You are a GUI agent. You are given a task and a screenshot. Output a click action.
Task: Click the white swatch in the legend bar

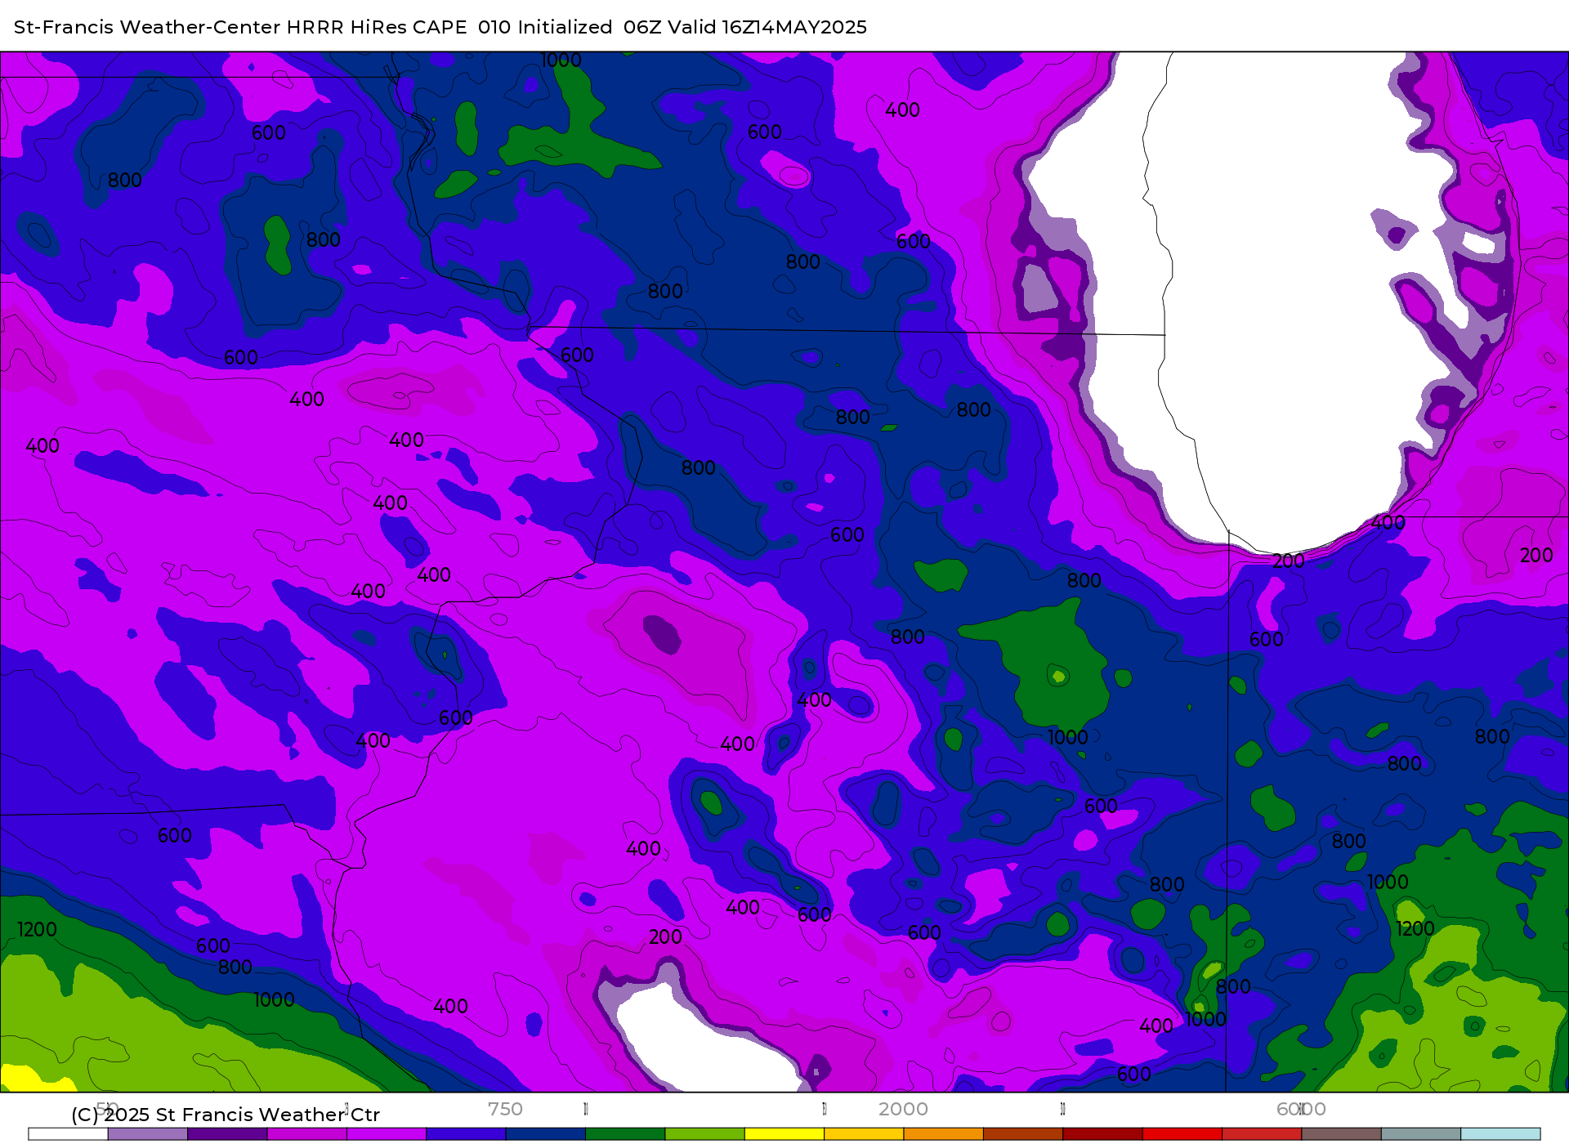(68, 1134)
